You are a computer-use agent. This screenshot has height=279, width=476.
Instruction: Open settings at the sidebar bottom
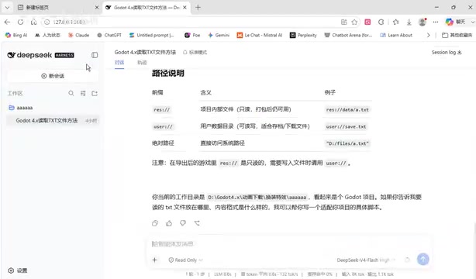18,270
